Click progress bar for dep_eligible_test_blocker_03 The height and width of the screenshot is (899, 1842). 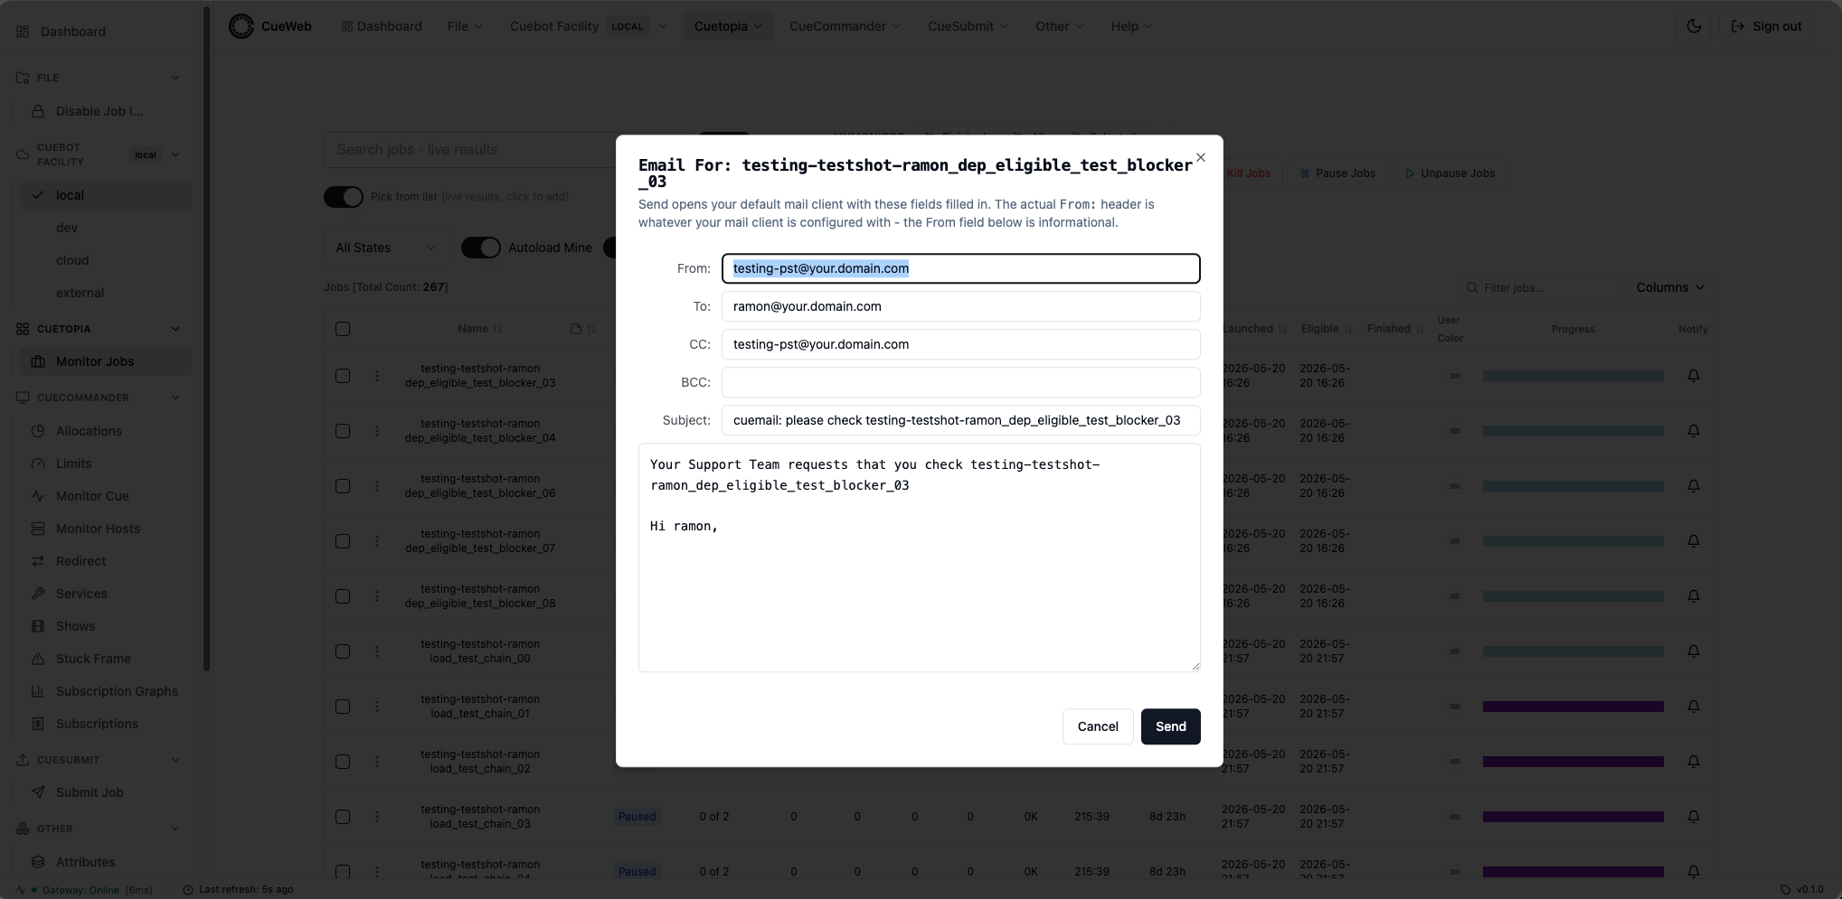pos(1573,376)
